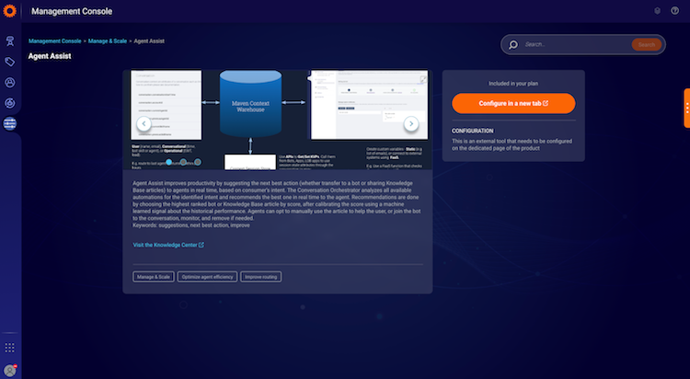Click the CONFIGURATION heading text

[473, 131]
